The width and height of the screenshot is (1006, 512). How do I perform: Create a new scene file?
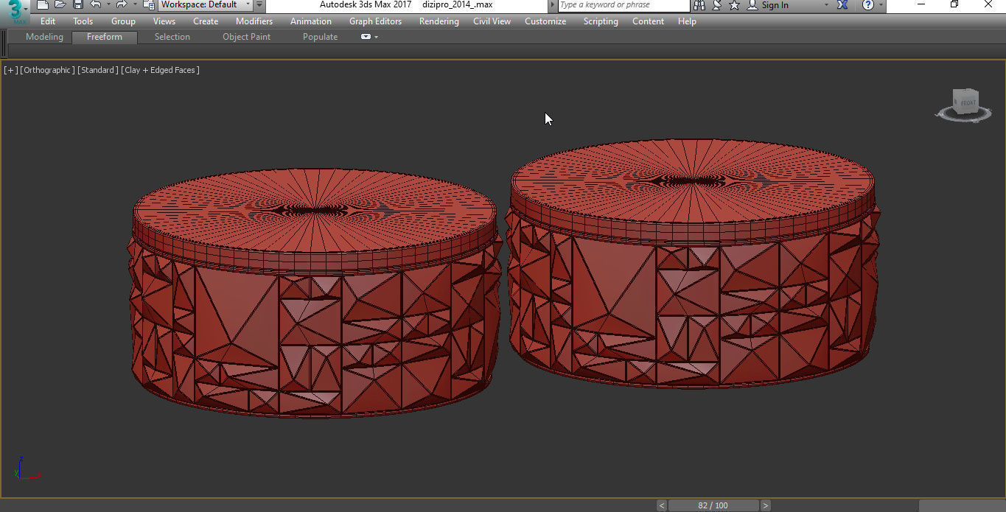(x=43, y=4)
